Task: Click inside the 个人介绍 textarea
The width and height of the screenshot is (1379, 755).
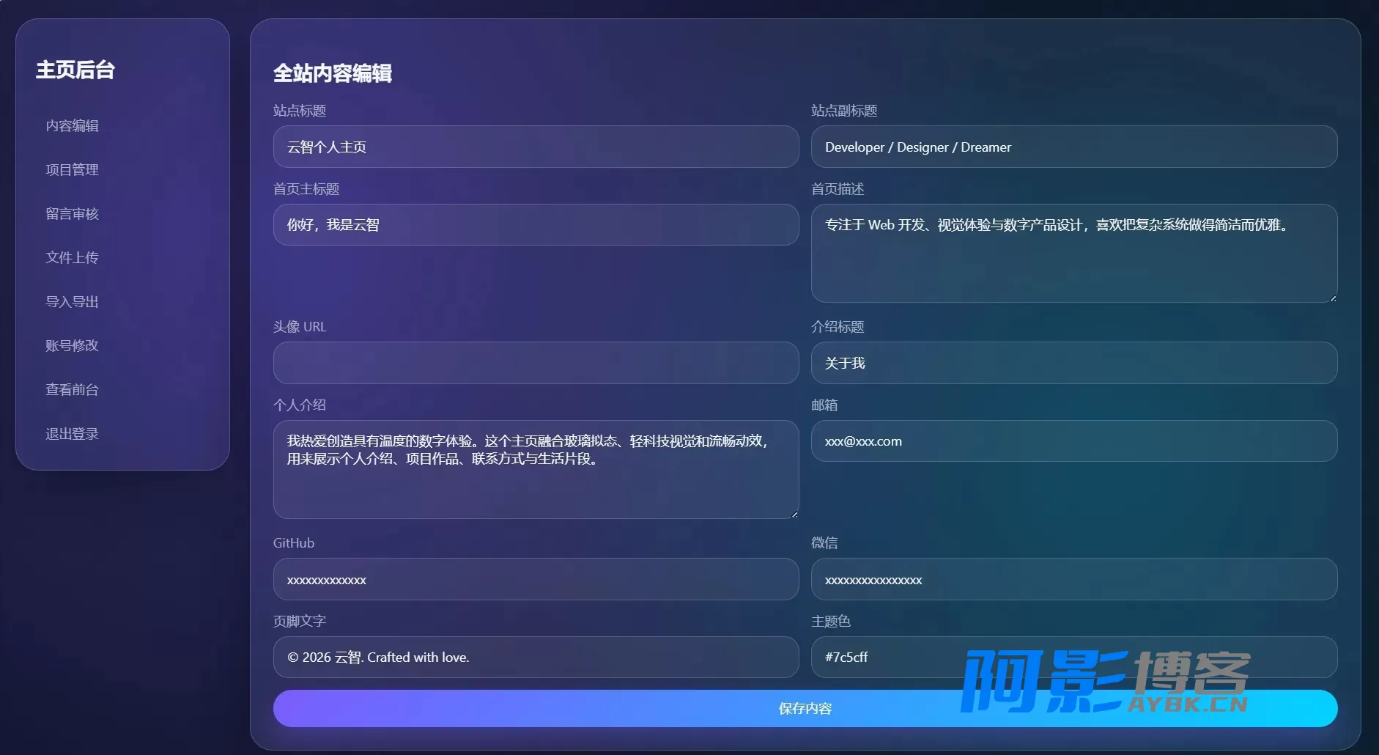Action: (536, 469)
